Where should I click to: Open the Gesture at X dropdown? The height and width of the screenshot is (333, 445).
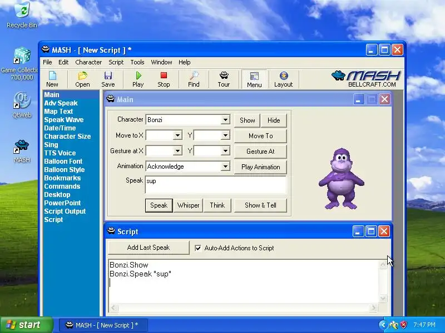pyautogui.click(x=177, y=151)
